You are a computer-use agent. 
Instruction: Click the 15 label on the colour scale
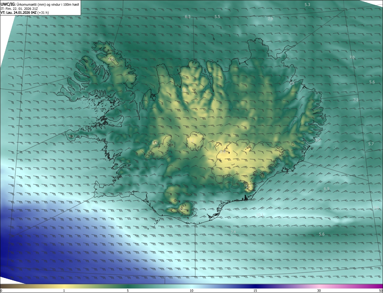pyautogui.click(x=255, y=291)
